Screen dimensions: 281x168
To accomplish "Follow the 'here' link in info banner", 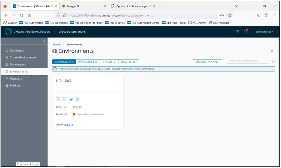I will 130,69.
